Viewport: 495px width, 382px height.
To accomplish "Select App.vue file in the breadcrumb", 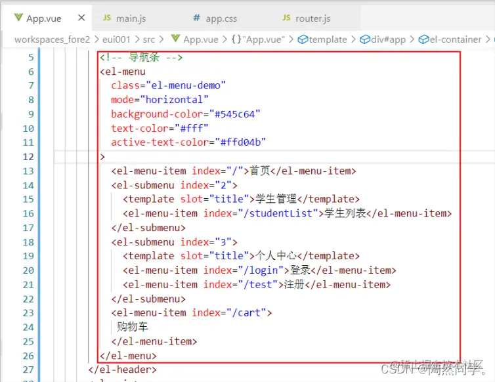I will click(201, 39).
